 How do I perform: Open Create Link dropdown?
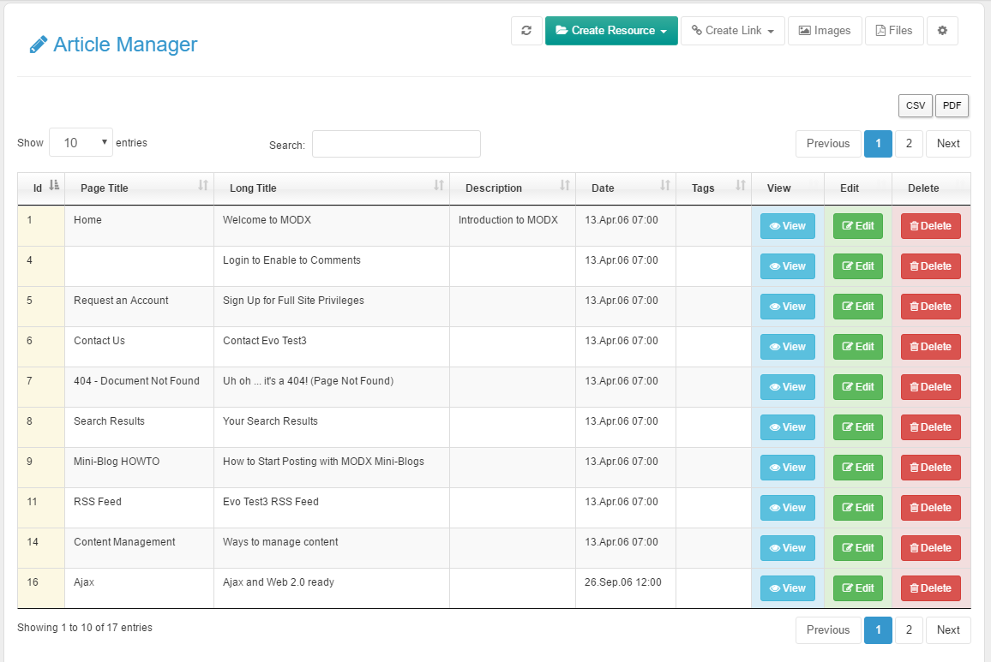coord(732,30)
